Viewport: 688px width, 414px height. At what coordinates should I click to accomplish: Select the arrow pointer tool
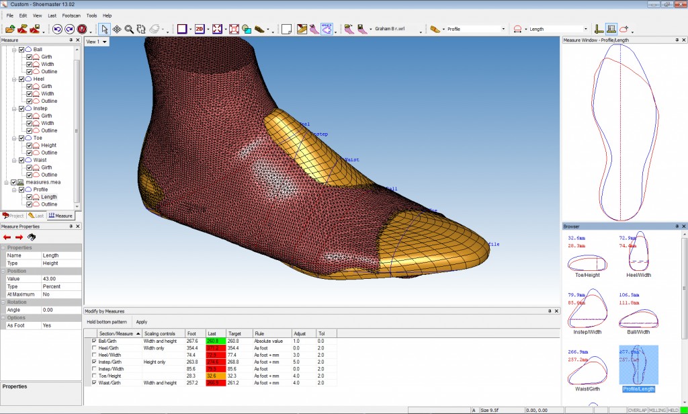pos(104,29)
